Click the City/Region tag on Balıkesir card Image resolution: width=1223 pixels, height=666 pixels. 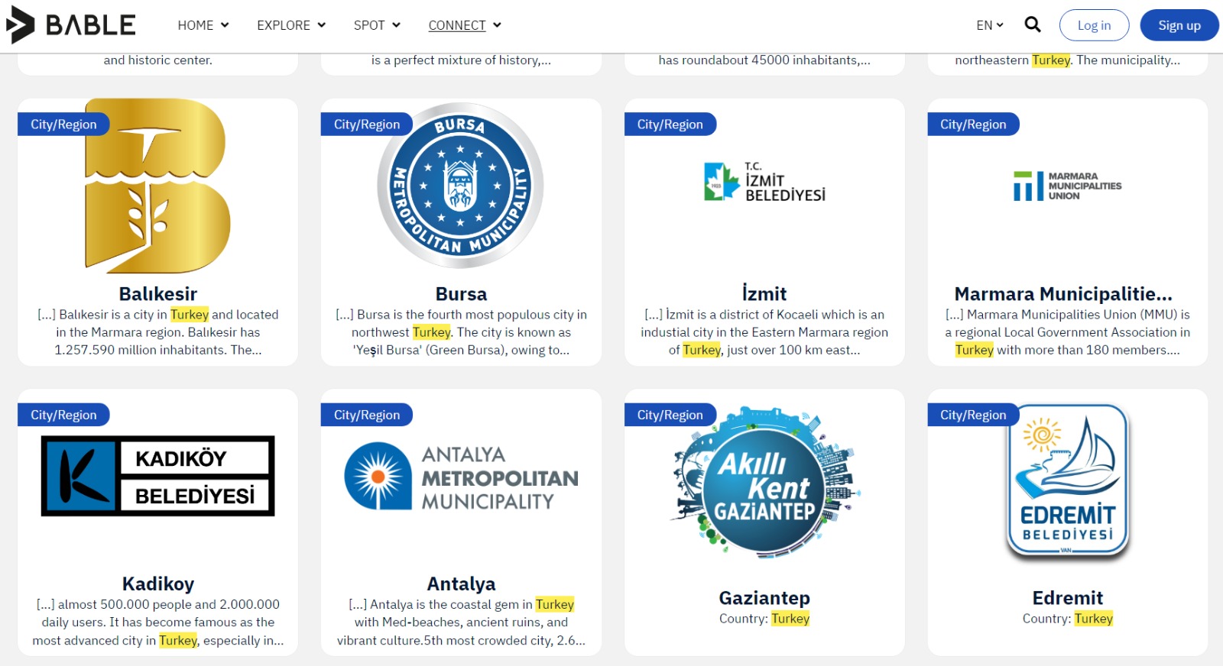click(x=63, y=124)
